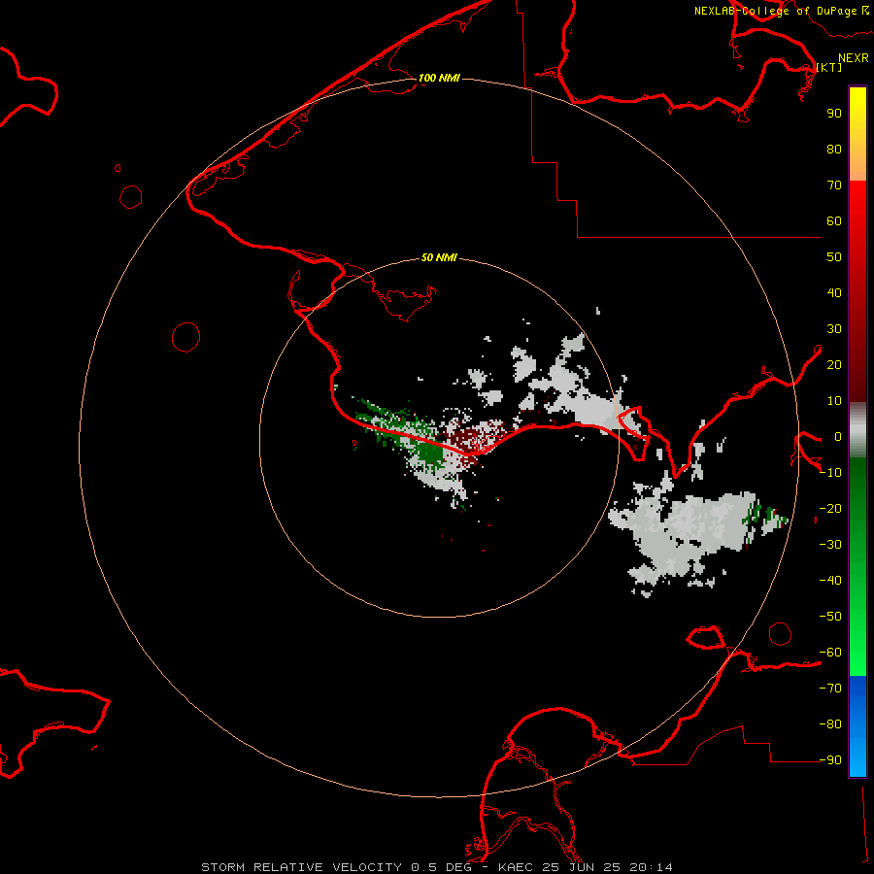Click the "50 NMI" range ring label
Viewport: 874px width, 874px height.
coord(439,257)
